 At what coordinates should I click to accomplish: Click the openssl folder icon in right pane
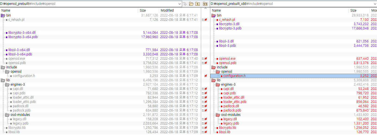pos(218,72)
